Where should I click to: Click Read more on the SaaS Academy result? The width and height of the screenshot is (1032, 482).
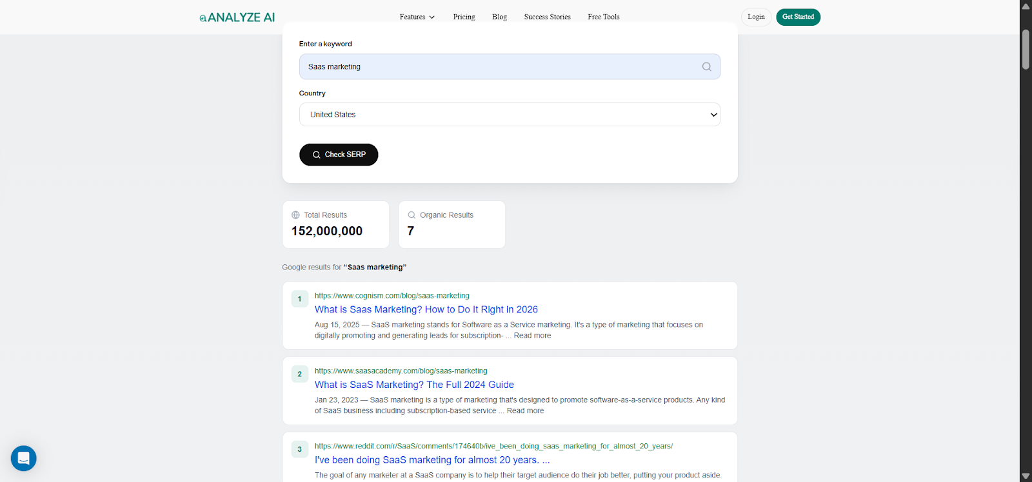(x=525, y=411)
